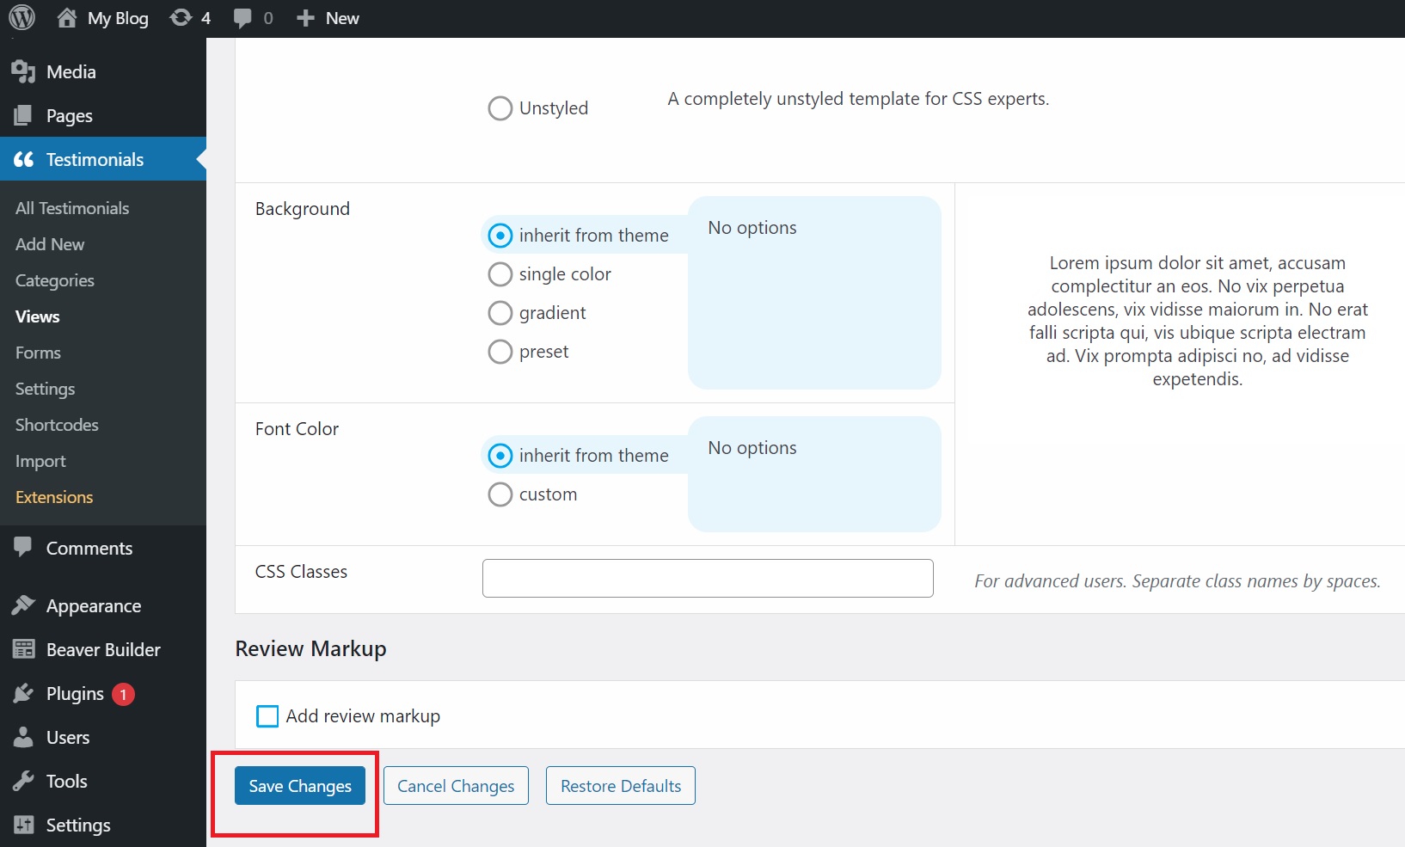The height and width of the screenshot is (847, 1405).
Task: Focus the CSS Classes input field
Action: [x=708, y=578]
